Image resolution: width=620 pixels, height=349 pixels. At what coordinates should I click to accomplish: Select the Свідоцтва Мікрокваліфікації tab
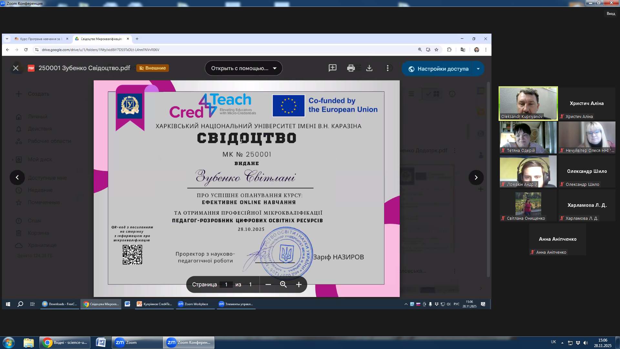pos(101,39)
